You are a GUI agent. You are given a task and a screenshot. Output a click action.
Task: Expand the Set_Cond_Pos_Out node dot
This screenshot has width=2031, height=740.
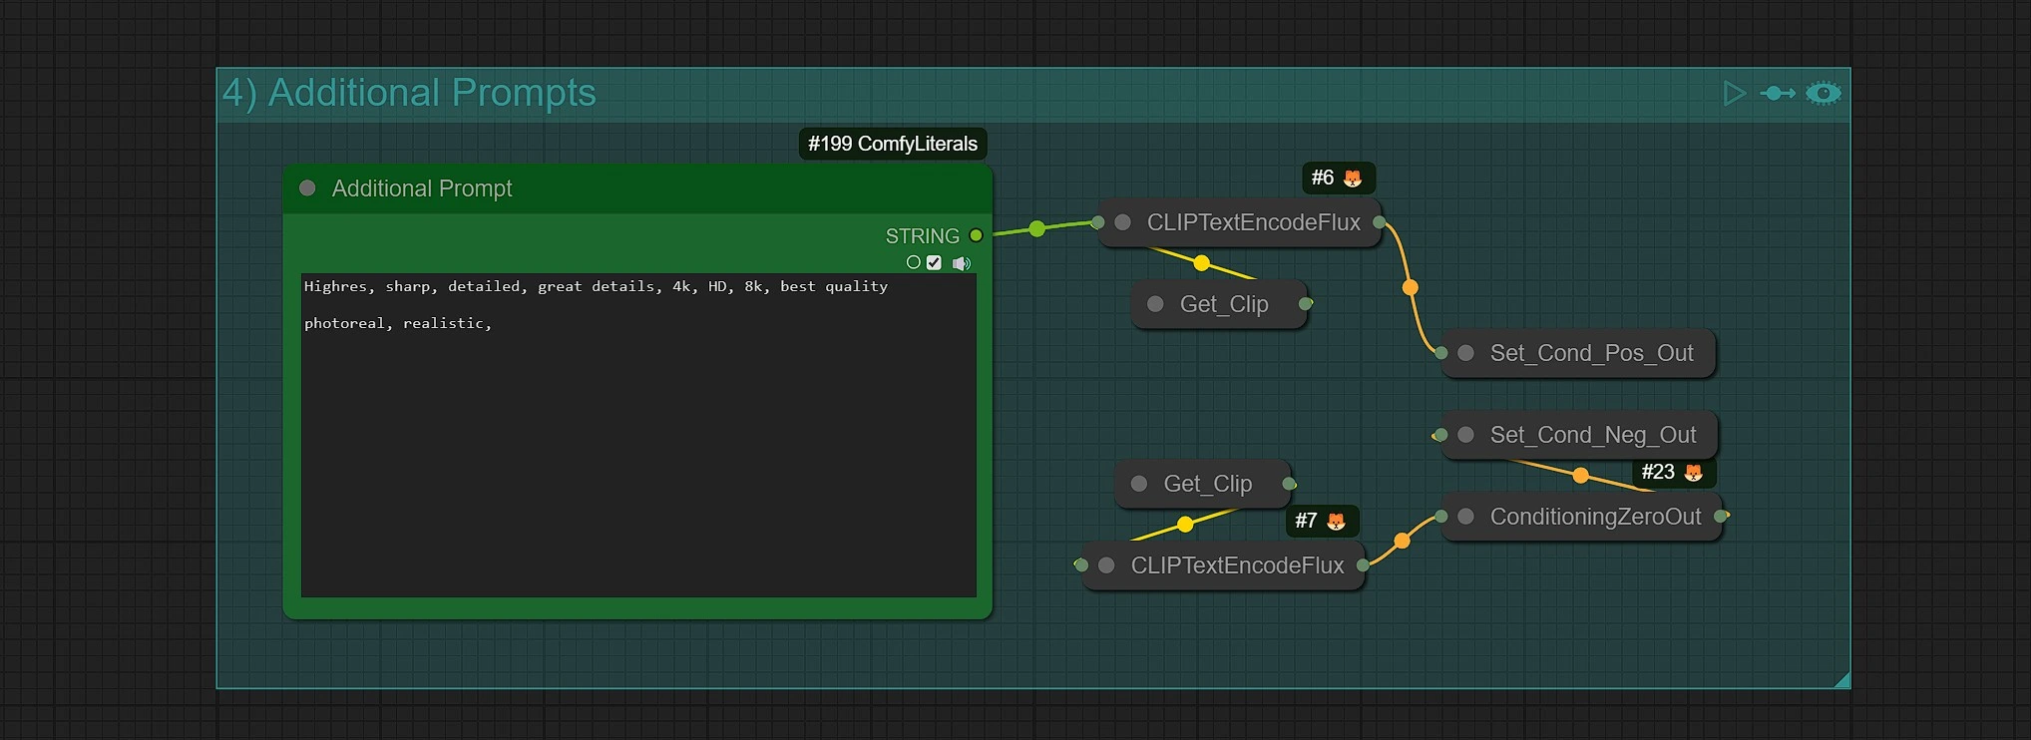pos(1465,353)
